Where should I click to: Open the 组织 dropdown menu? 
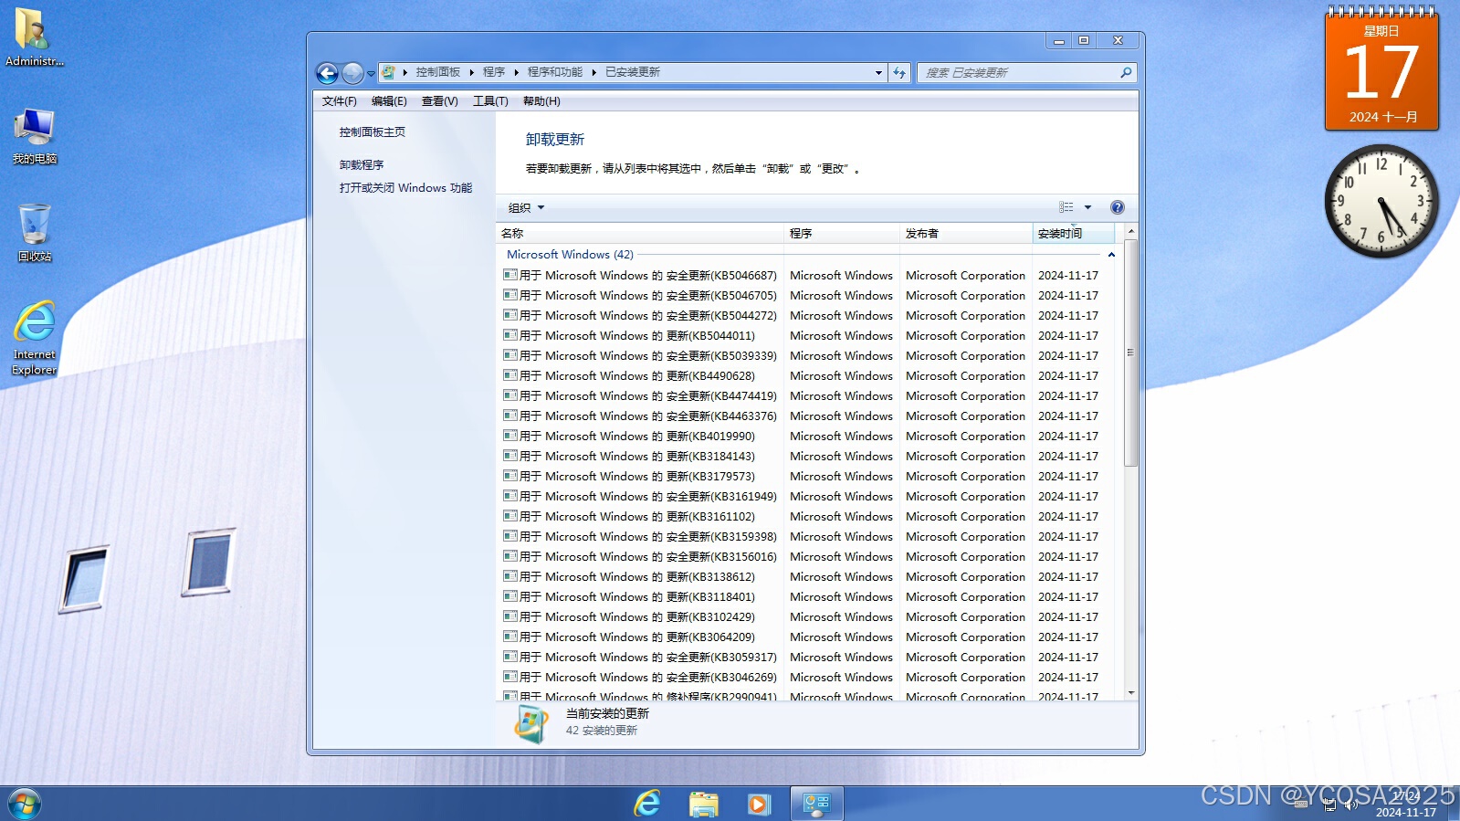click(x=526, y=208)
